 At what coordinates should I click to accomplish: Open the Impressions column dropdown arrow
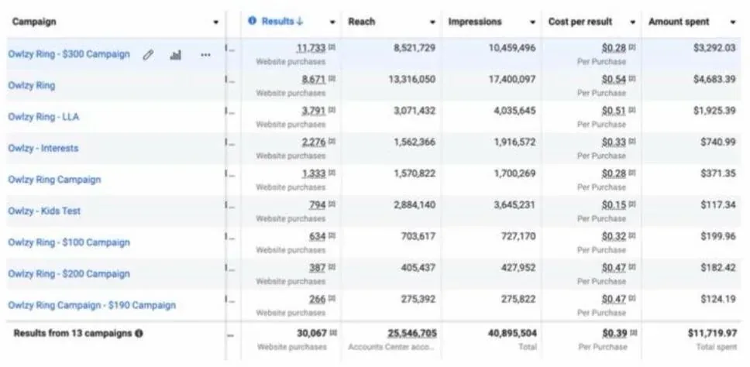[x=532, y=22]
